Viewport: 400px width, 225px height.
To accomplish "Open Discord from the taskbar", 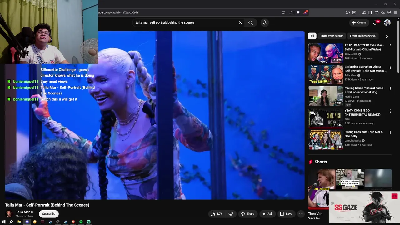I will point(27,222).
